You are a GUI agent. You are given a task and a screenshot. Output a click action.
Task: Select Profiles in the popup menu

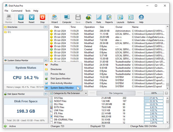(63, 65)
